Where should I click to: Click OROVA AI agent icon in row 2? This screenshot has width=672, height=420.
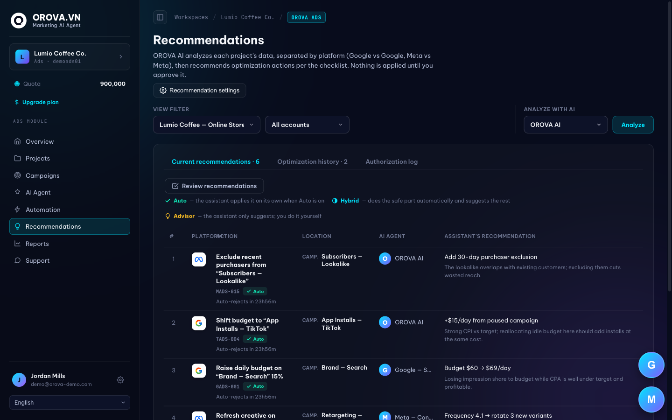385,322
